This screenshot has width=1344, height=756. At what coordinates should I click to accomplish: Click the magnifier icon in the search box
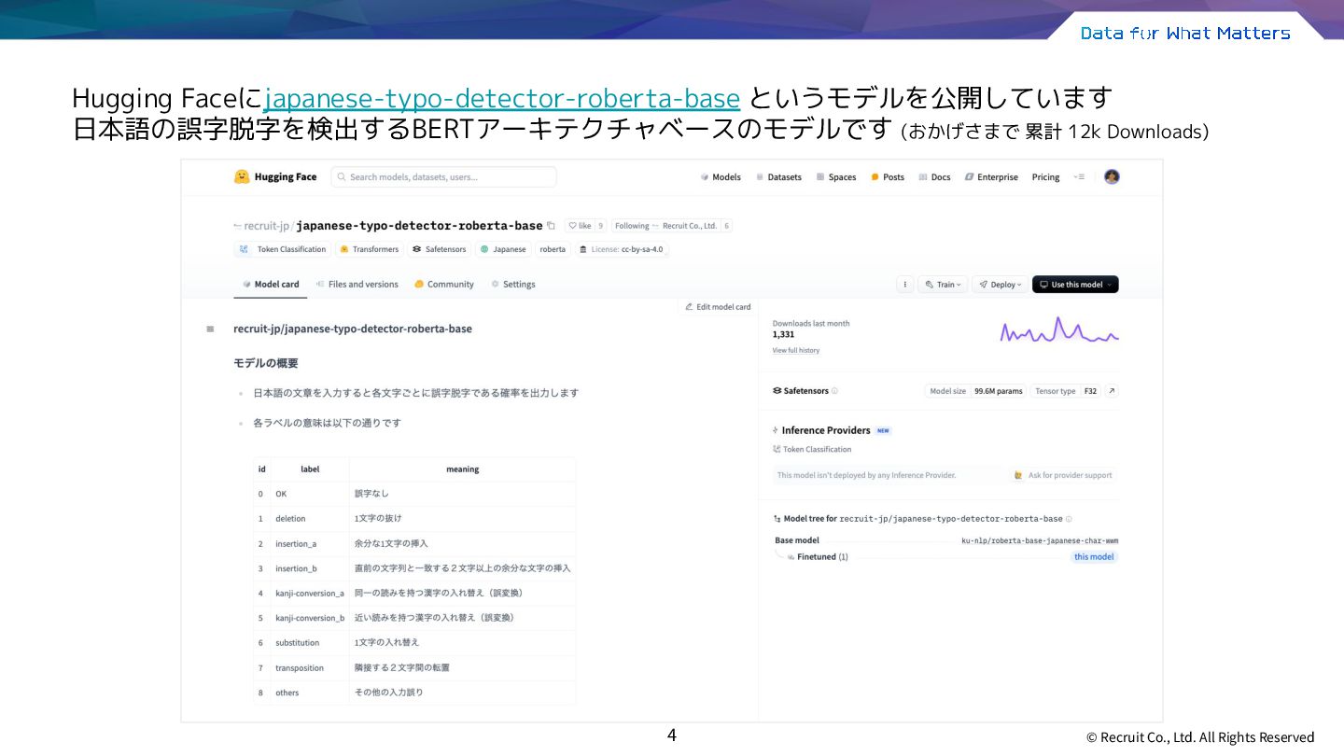click(341, 177)
